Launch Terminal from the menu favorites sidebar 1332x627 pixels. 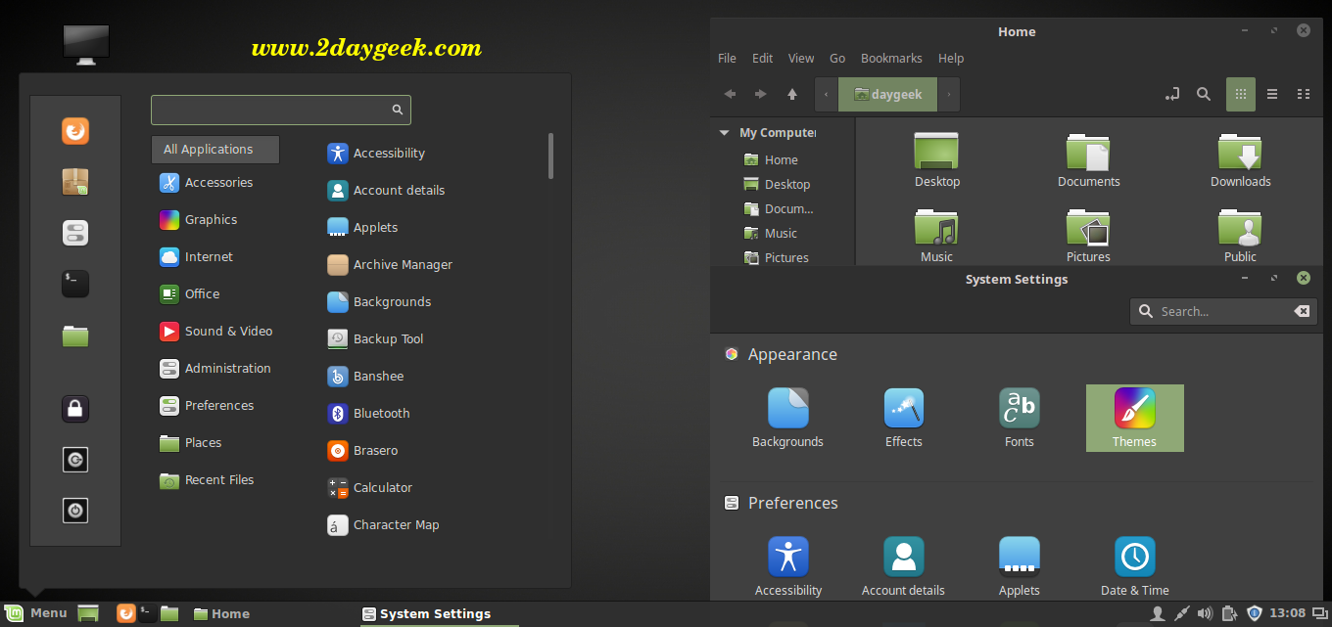75,284
